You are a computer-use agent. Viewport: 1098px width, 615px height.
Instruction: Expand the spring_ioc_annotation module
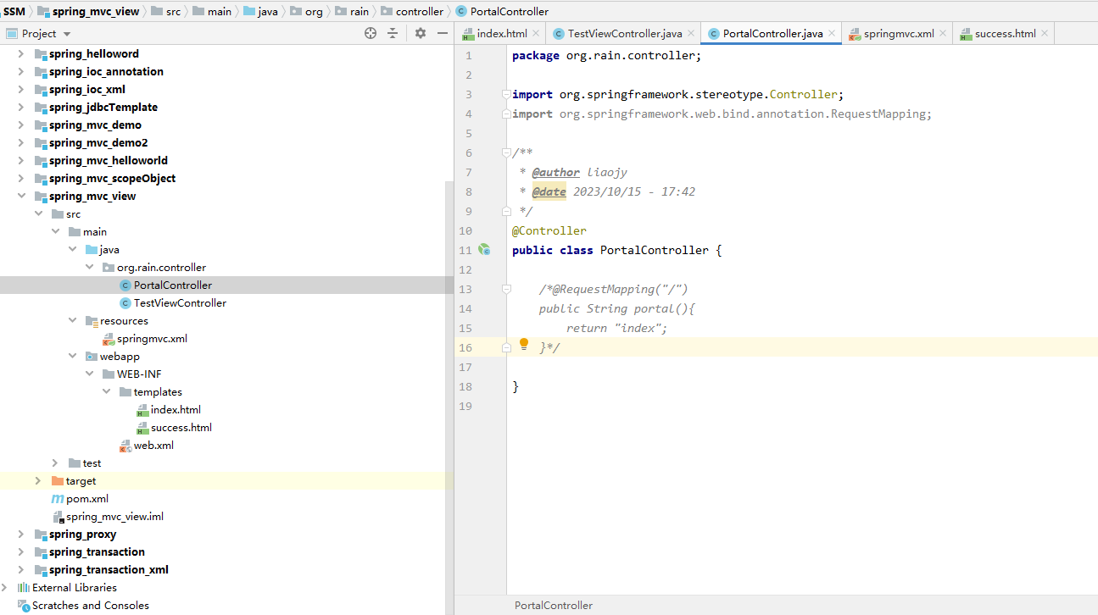[21, 71]
